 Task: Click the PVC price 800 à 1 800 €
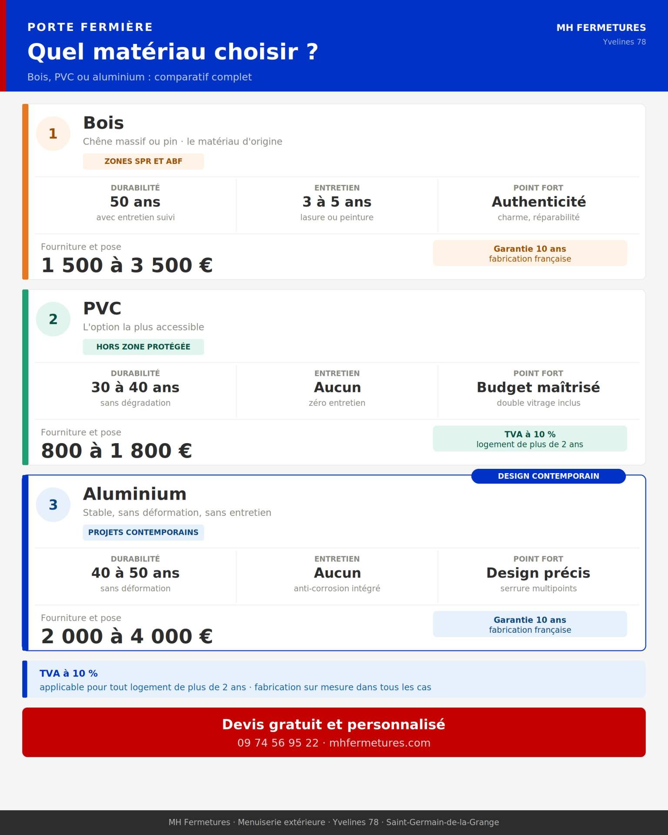[x=117, y=451]
